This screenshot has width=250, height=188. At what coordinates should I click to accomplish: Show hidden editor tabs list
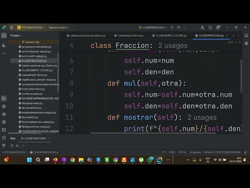(233, 36)
